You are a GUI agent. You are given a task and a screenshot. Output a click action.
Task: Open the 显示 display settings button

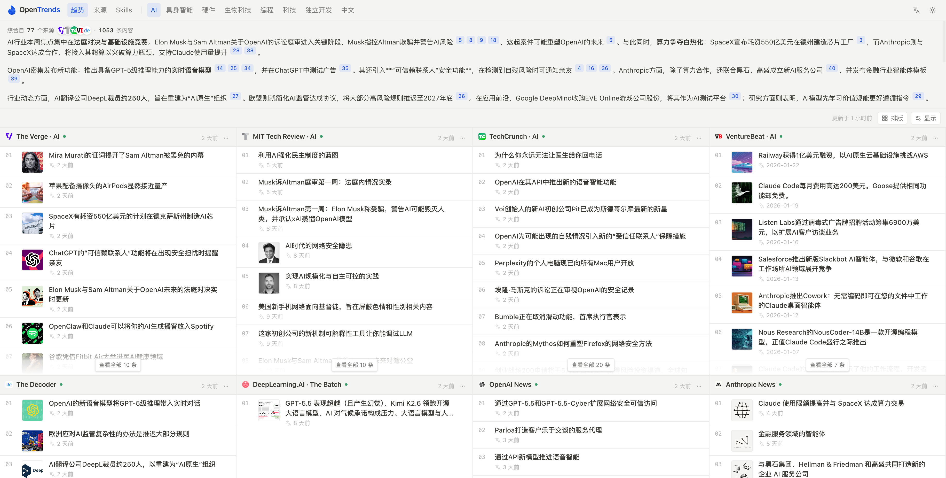926,118
